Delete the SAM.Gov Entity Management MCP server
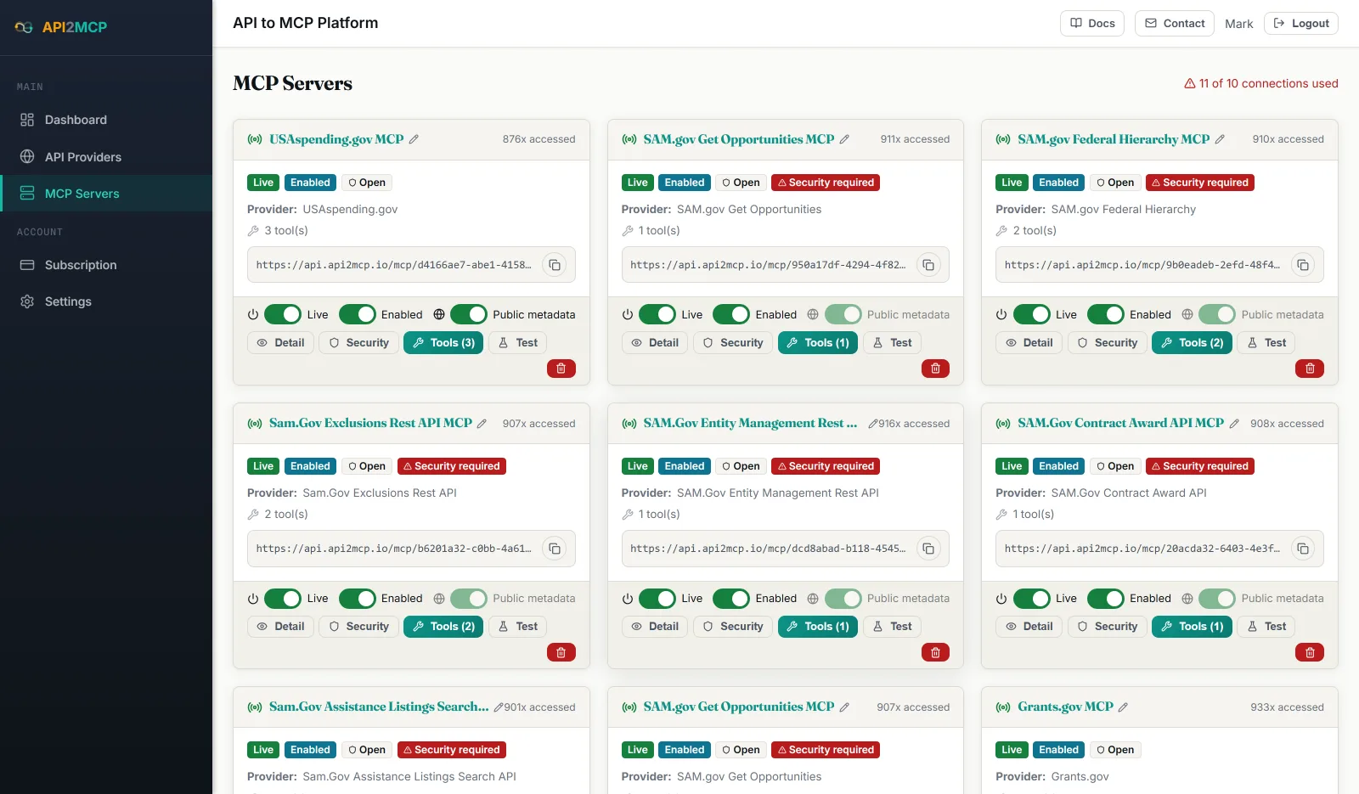The width and height of the screenshot is (1359, 794). click(935, 652)
